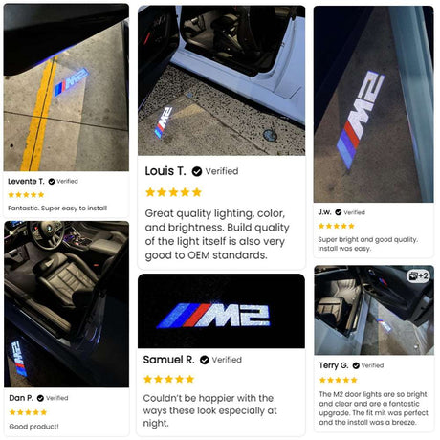Click Samuel R.'s star rating
The width and height of the screenshot is (440, 440).
(169, 379)
